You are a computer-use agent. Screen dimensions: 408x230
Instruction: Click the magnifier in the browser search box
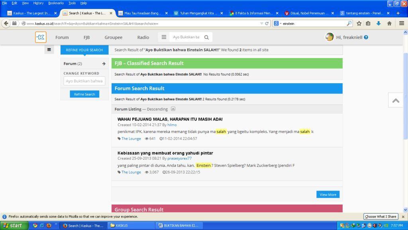(x=349, y=23)
